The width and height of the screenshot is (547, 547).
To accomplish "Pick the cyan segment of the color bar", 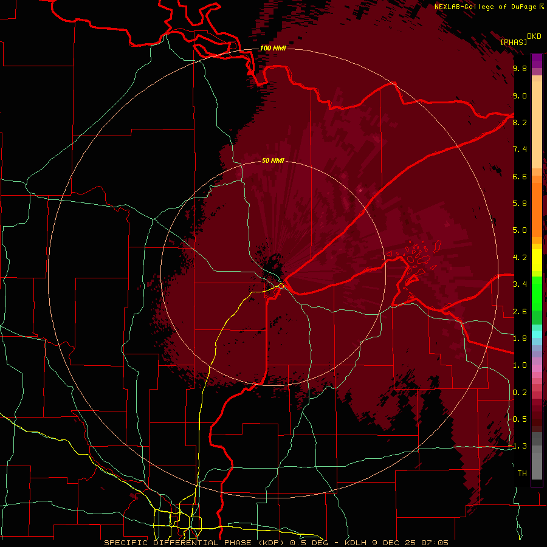I will coord(537,334).
